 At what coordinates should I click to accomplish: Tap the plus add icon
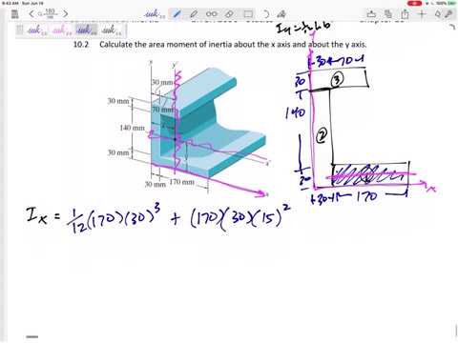[422, 14]
